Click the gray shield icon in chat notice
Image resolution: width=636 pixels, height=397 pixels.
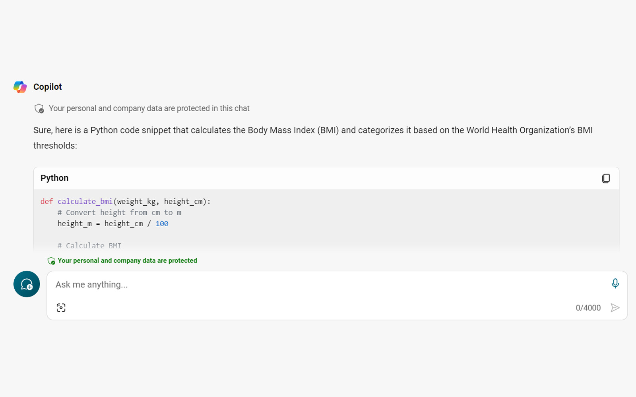pos(39,108)
